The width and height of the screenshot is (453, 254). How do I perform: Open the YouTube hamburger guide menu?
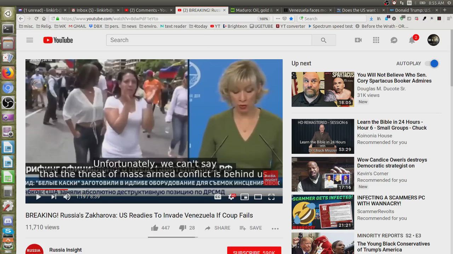point(30,40)
